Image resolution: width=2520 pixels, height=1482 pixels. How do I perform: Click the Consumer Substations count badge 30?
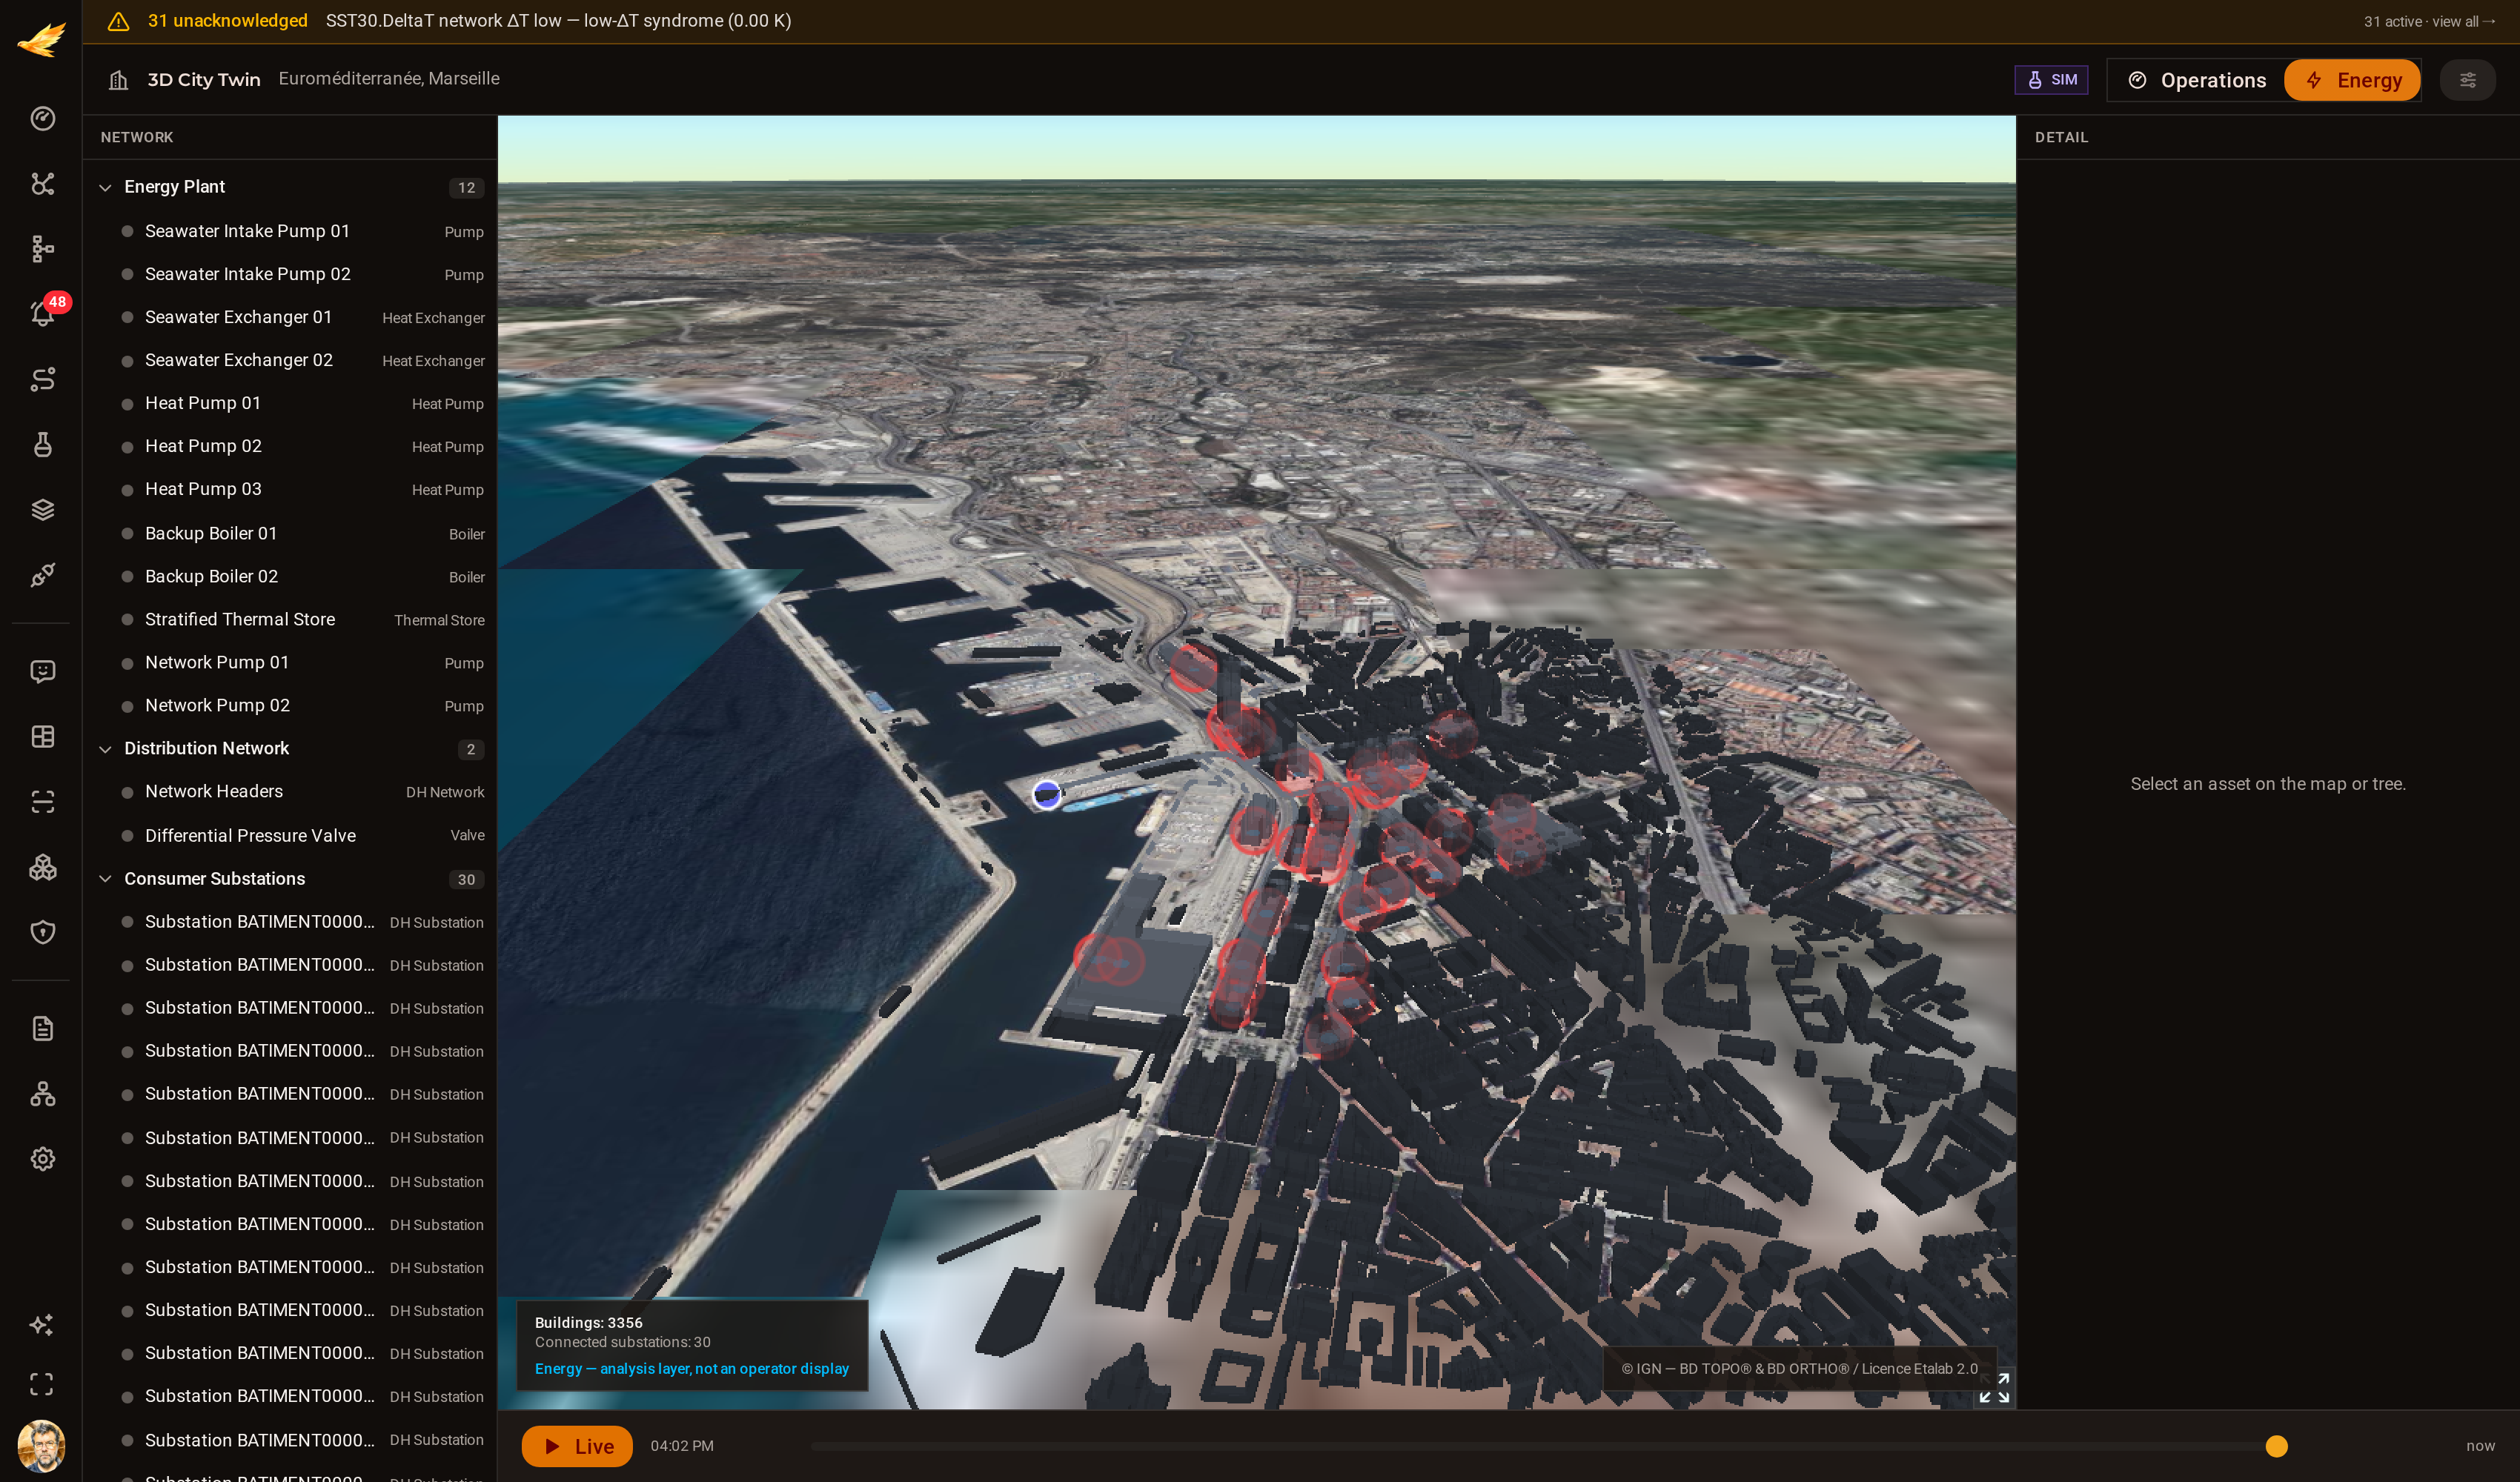(466, 879)
